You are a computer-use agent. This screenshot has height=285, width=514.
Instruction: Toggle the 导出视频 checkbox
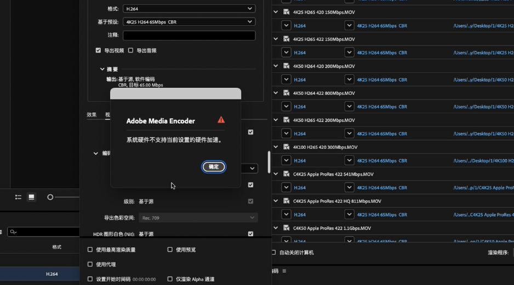(98, 50)
